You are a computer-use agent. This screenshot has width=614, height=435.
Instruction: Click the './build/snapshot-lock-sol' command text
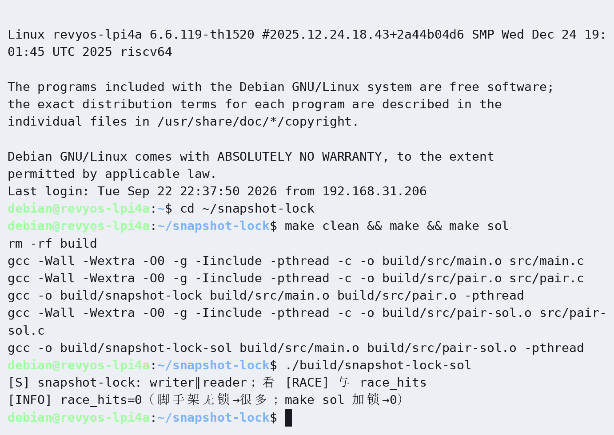[x=378, y=365]
